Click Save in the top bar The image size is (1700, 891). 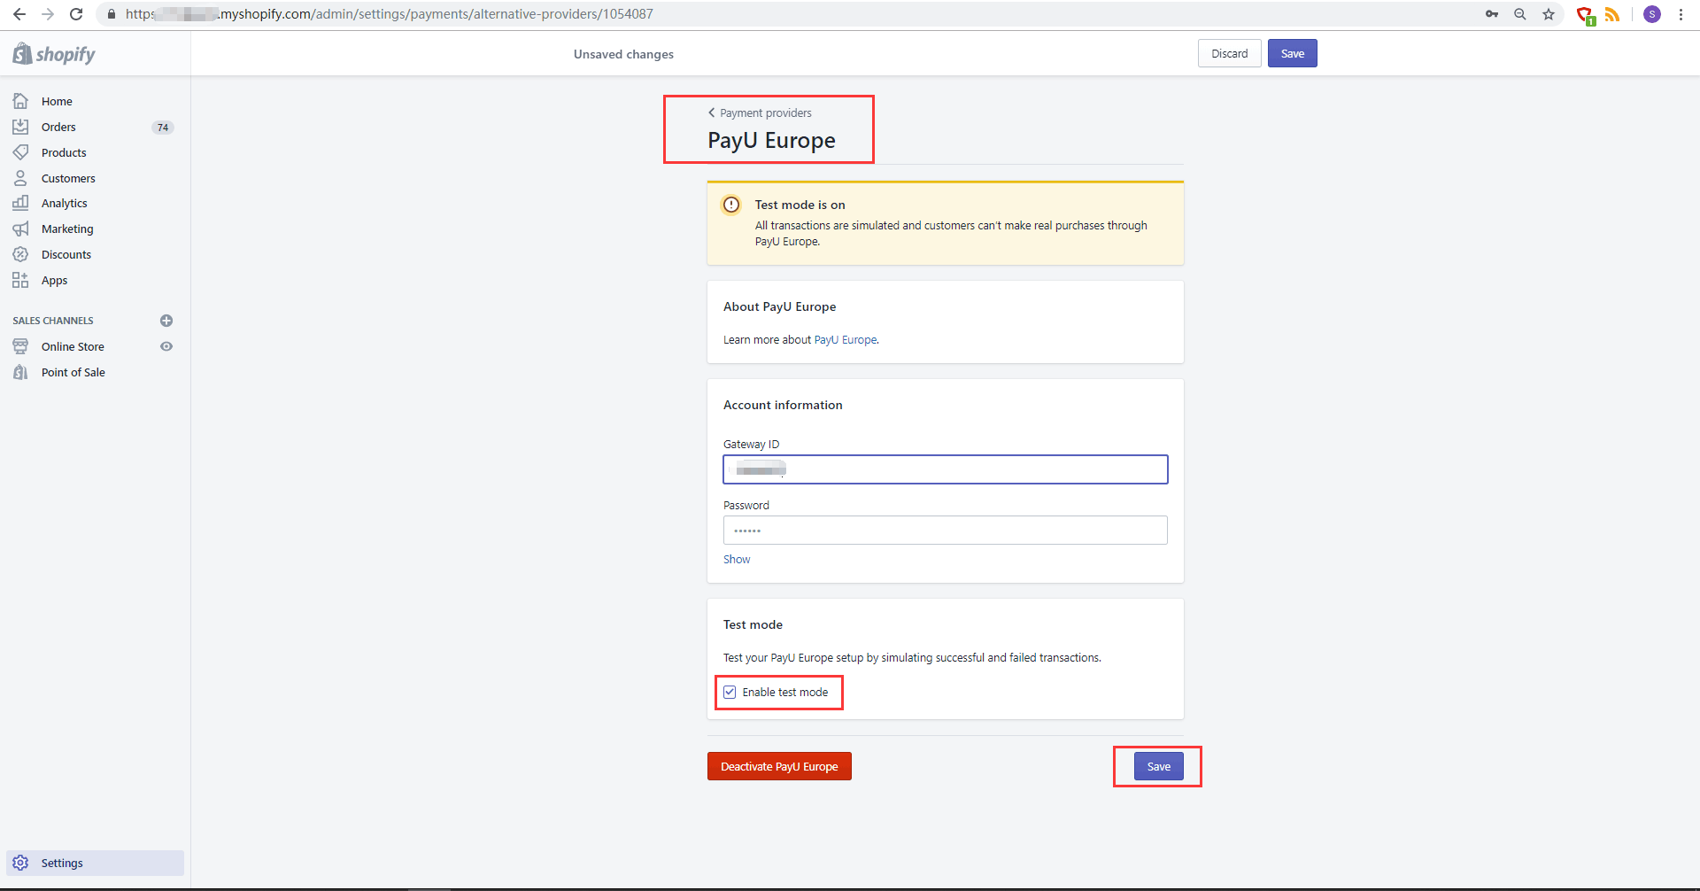coord(1293,53)
